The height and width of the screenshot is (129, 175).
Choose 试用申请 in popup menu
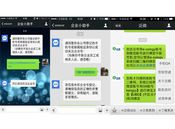[x=164, y=99]
